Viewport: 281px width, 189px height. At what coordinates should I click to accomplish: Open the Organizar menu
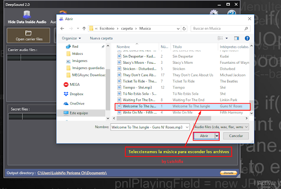tap(71, 38)
